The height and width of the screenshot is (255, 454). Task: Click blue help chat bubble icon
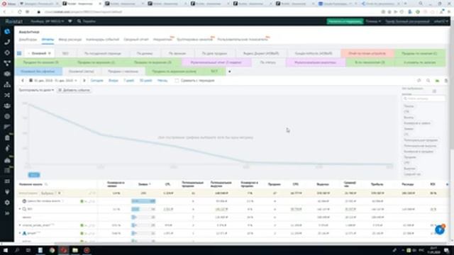(x=440, y=229)
